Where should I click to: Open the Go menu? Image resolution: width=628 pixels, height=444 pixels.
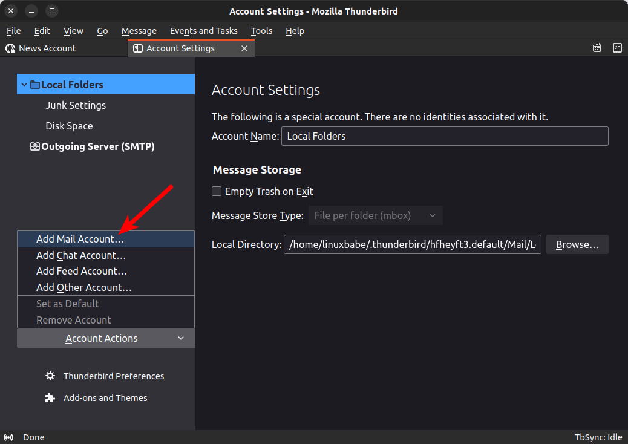102,31
